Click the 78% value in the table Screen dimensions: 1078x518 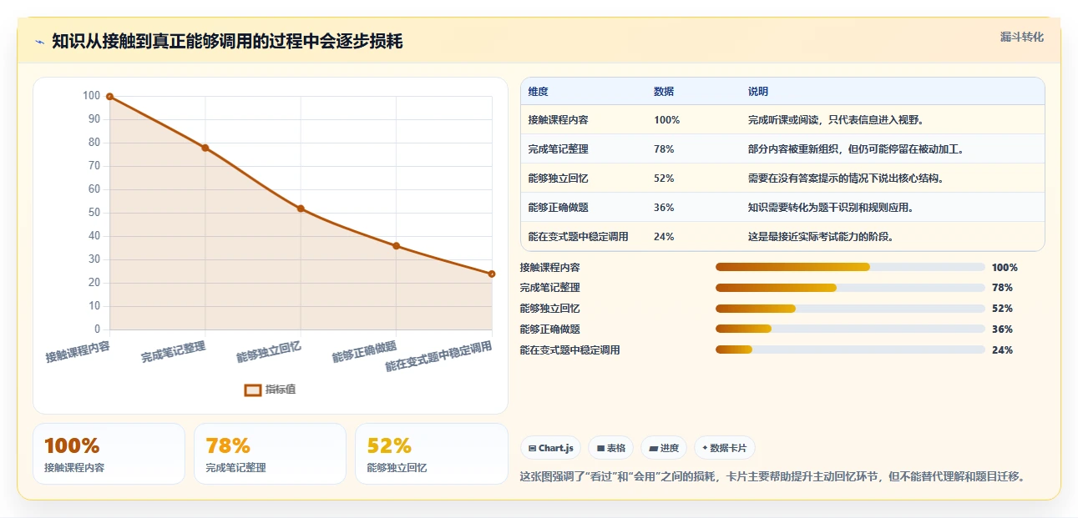[664, 149]
